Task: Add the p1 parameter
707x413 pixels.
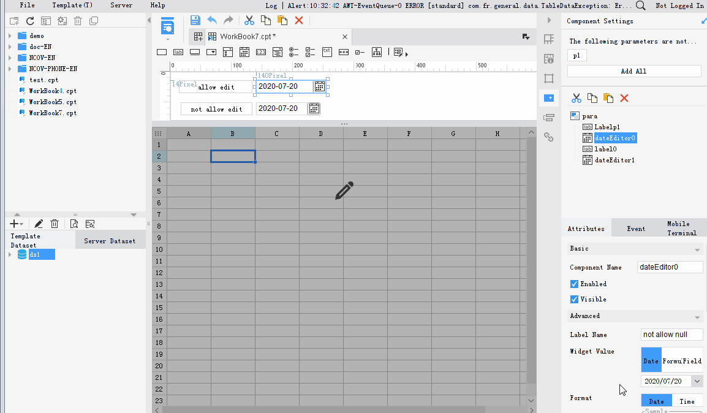Action: click(x=577, y=56)
